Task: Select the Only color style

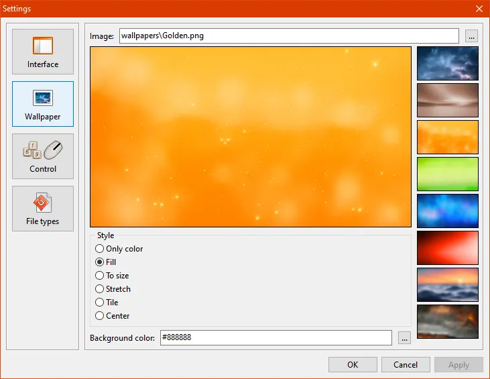Action: (119, 249)
